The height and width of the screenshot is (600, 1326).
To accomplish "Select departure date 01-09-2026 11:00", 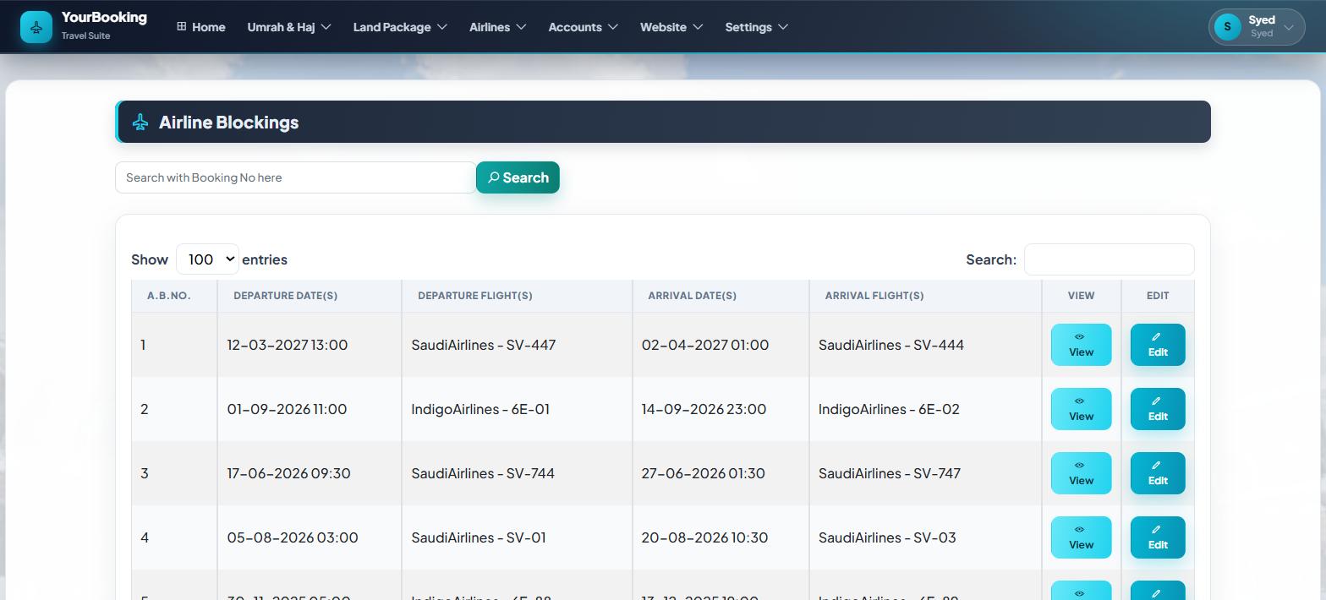I will coord(287,409).
